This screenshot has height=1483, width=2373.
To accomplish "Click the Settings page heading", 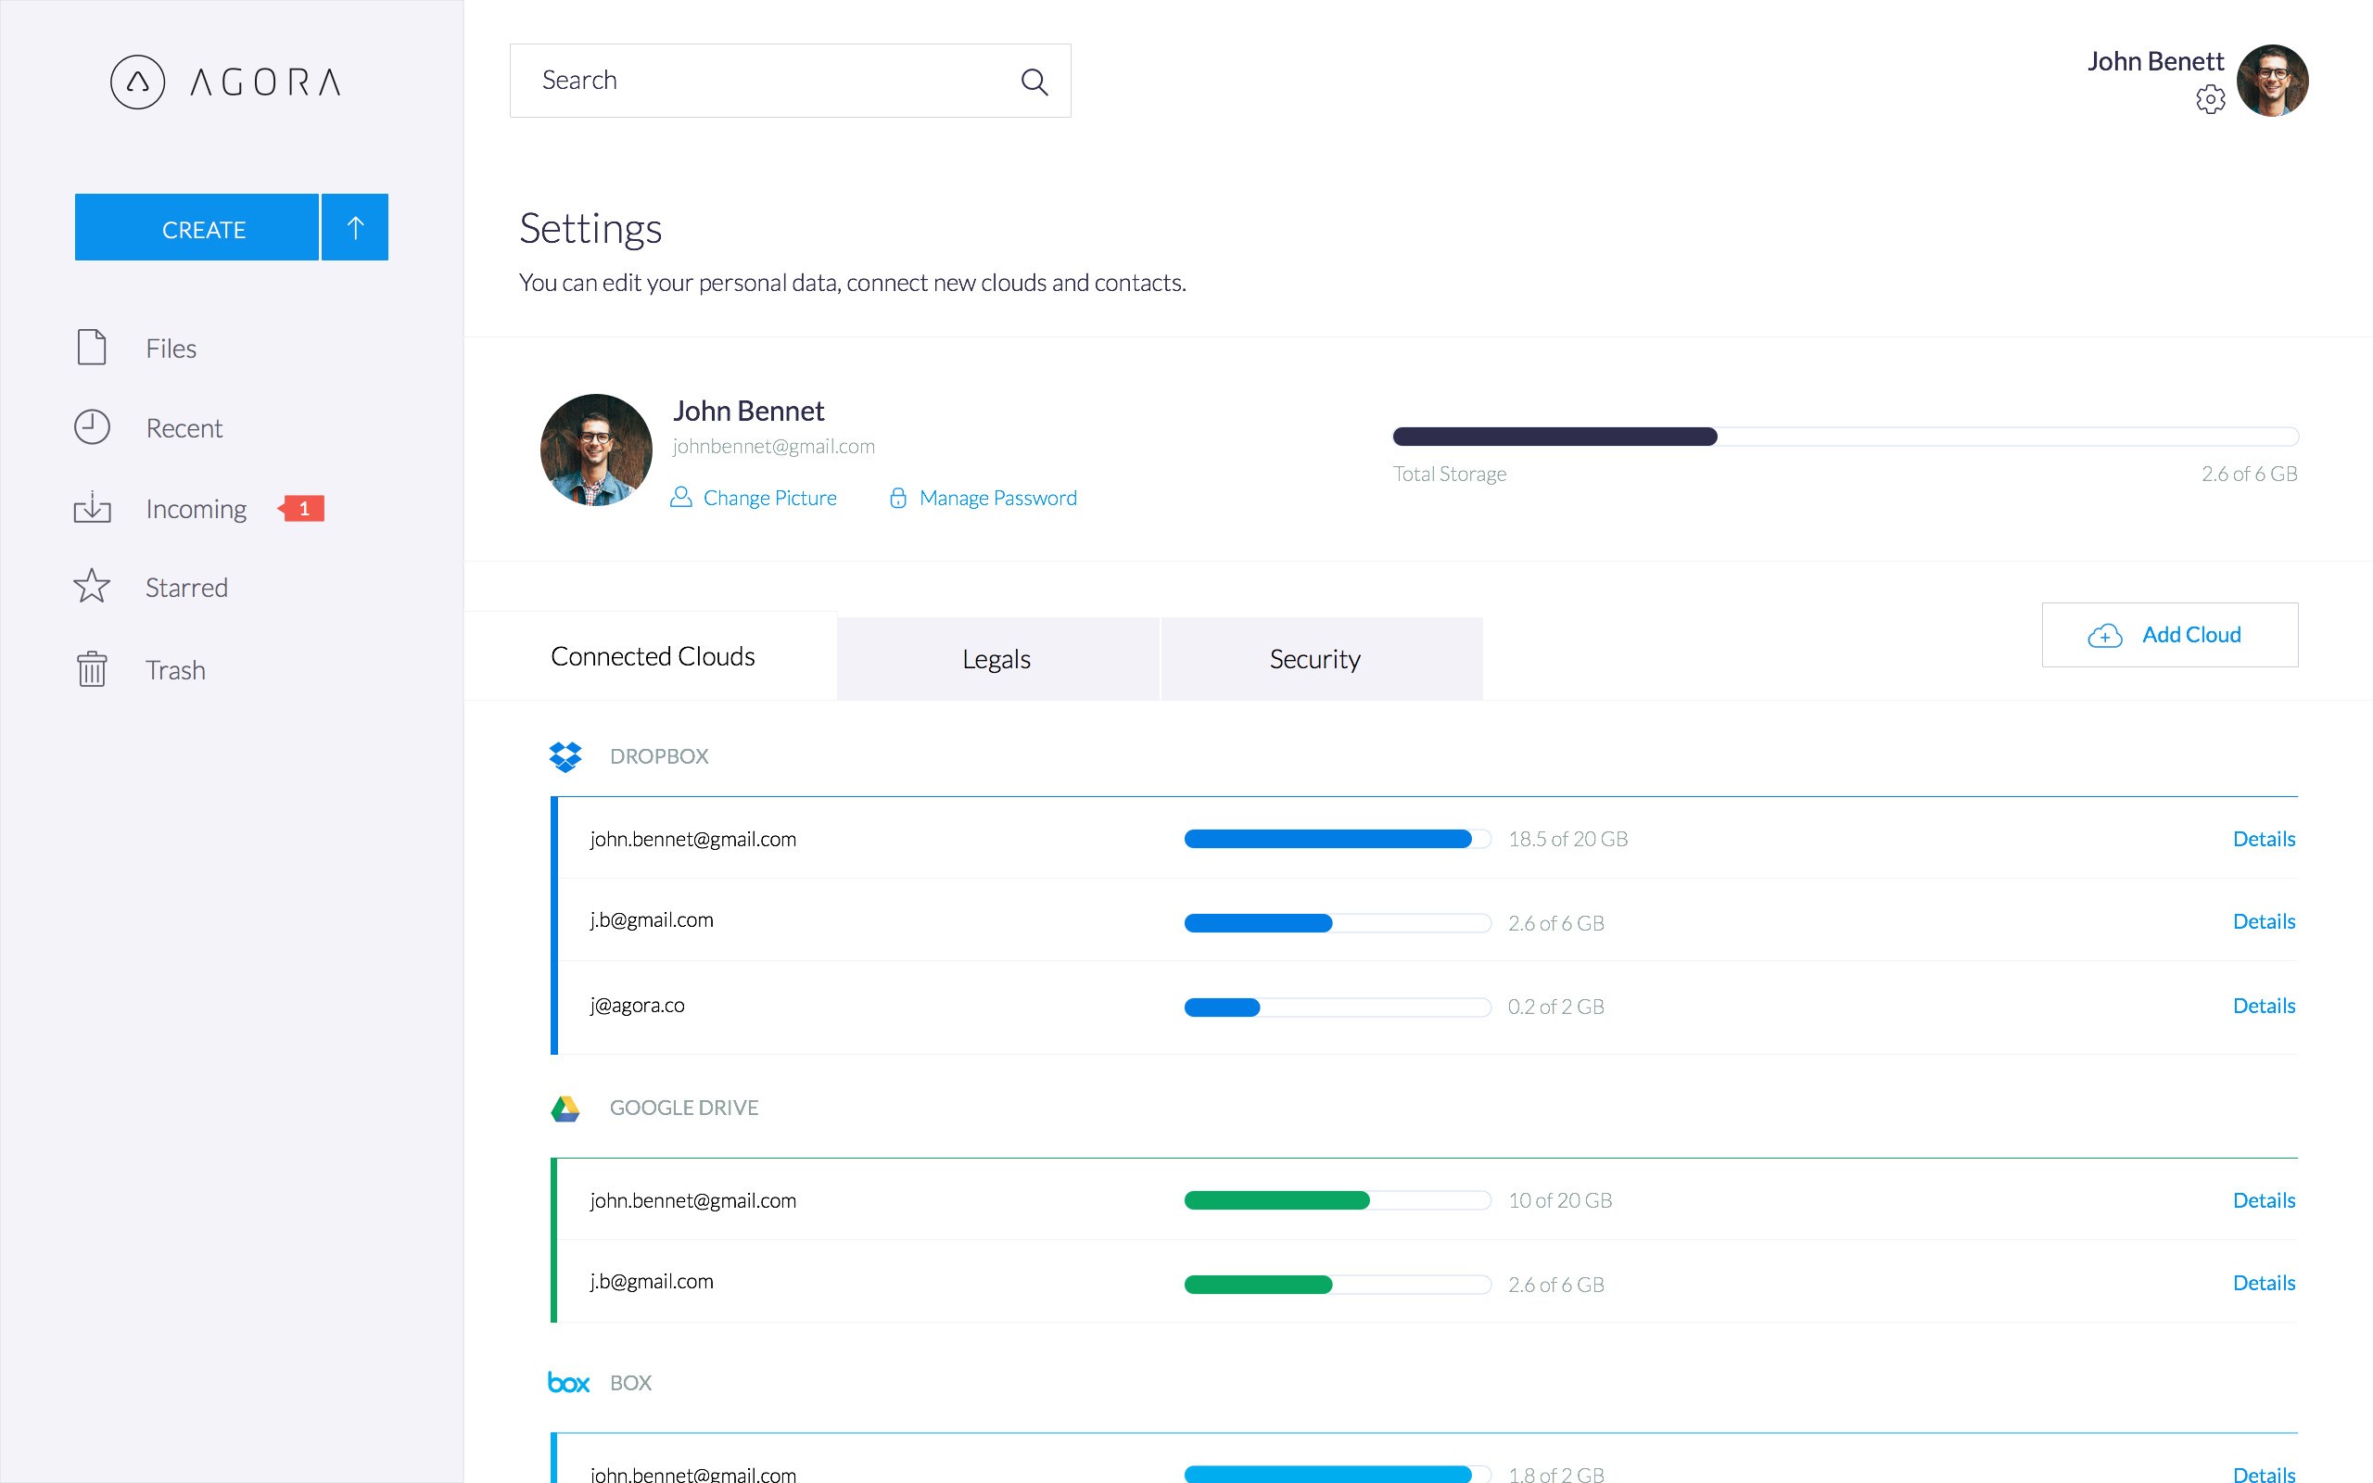I will 590,229.
